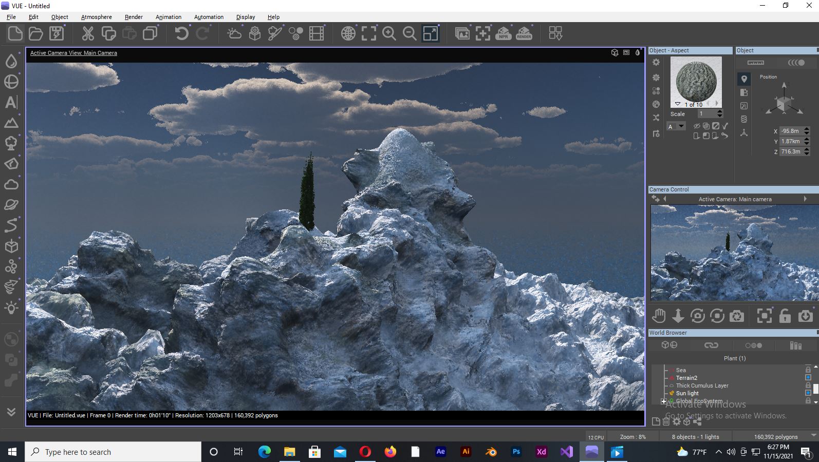The height and width of the screenshot is (462, 819).
Task: Toggle lock for Sea layer row
Action: coord(808,370)
